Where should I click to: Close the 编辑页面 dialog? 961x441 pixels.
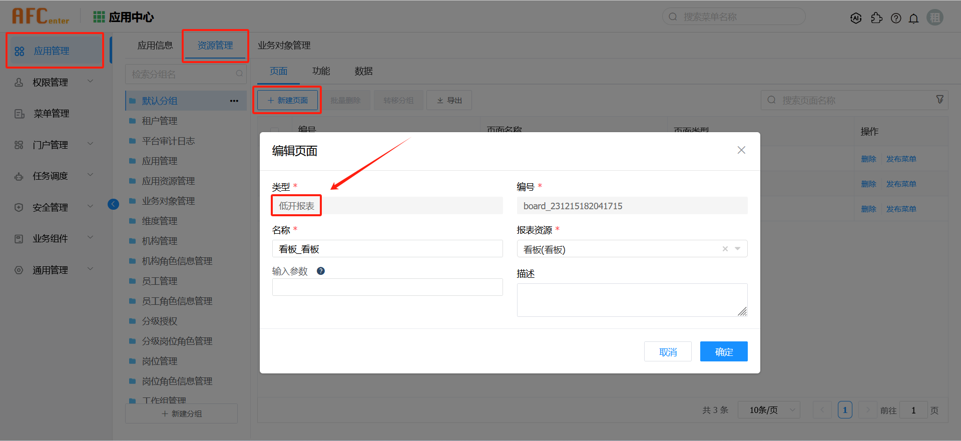(741, 150)
